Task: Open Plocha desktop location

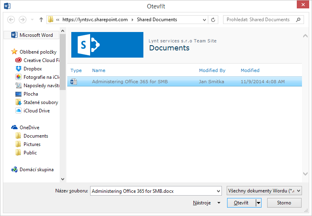Action: pos(31,94)
